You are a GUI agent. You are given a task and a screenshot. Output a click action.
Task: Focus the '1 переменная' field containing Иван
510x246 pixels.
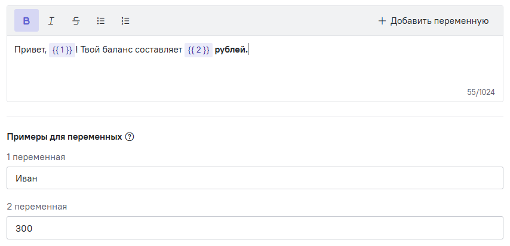(x=255, y=178)
